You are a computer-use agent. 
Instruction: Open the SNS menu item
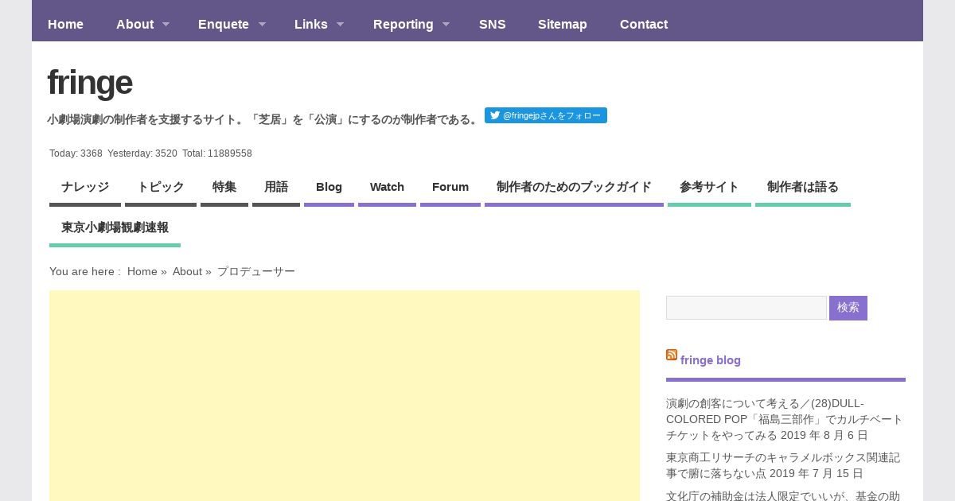(492, 24)
